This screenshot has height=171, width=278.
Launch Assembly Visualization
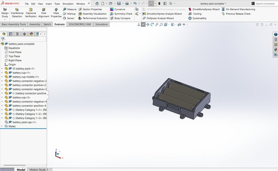[x=93, y=13]
